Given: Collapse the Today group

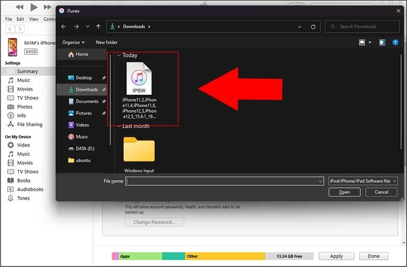Looking at the screenshot, I should pyautogui.click(x=119, y=55).
